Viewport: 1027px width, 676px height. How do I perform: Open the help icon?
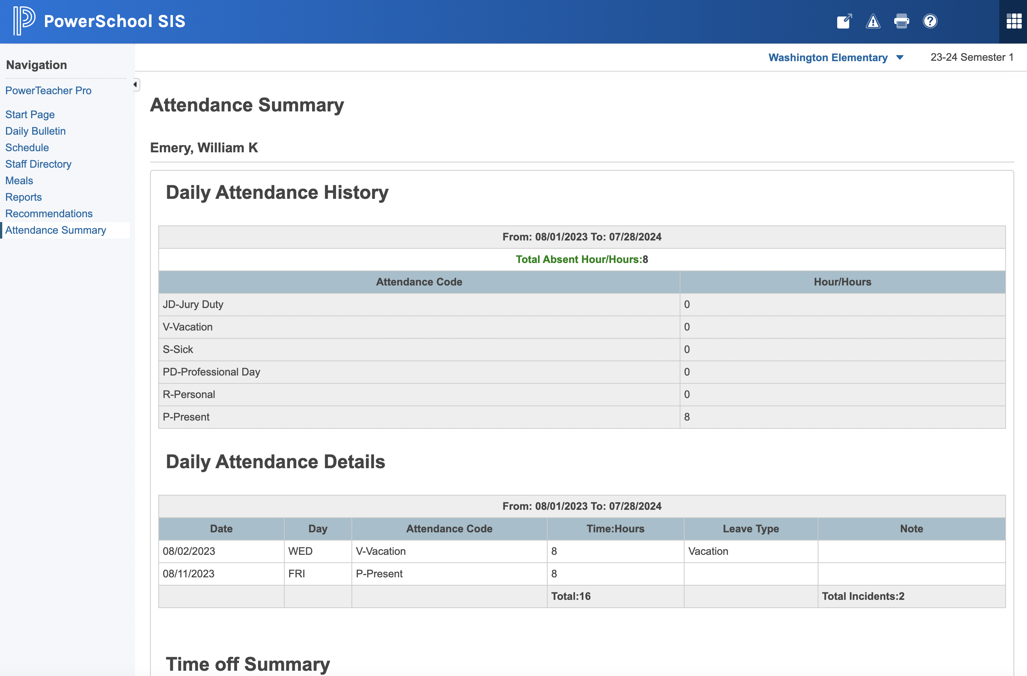pos(930,21)
